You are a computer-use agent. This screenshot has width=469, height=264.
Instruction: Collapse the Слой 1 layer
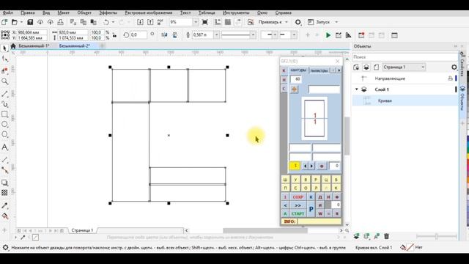pos(357,89)
